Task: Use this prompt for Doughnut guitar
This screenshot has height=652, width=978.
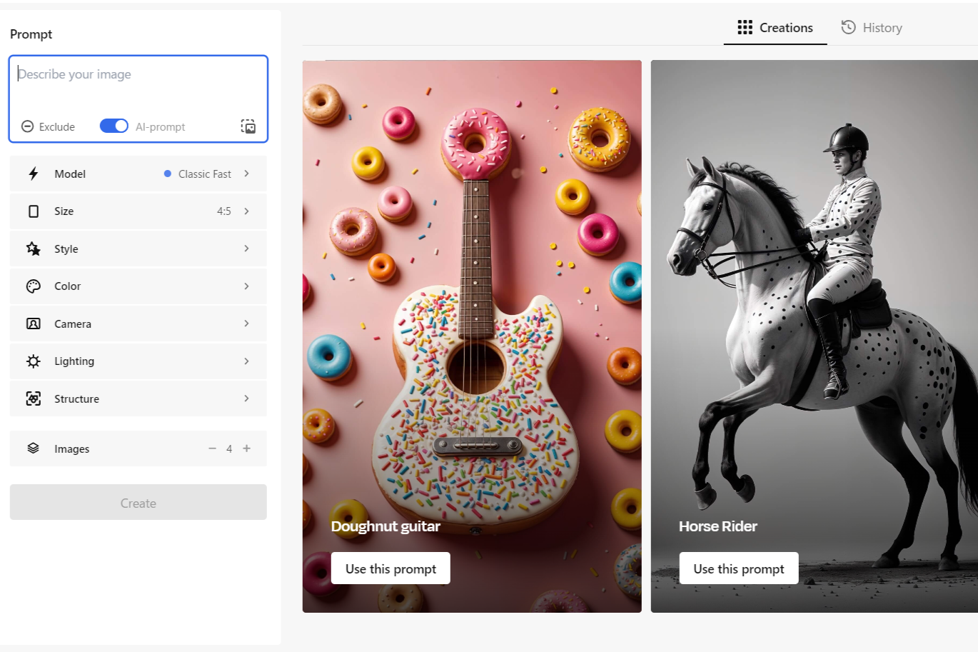Action: [390, 568]
